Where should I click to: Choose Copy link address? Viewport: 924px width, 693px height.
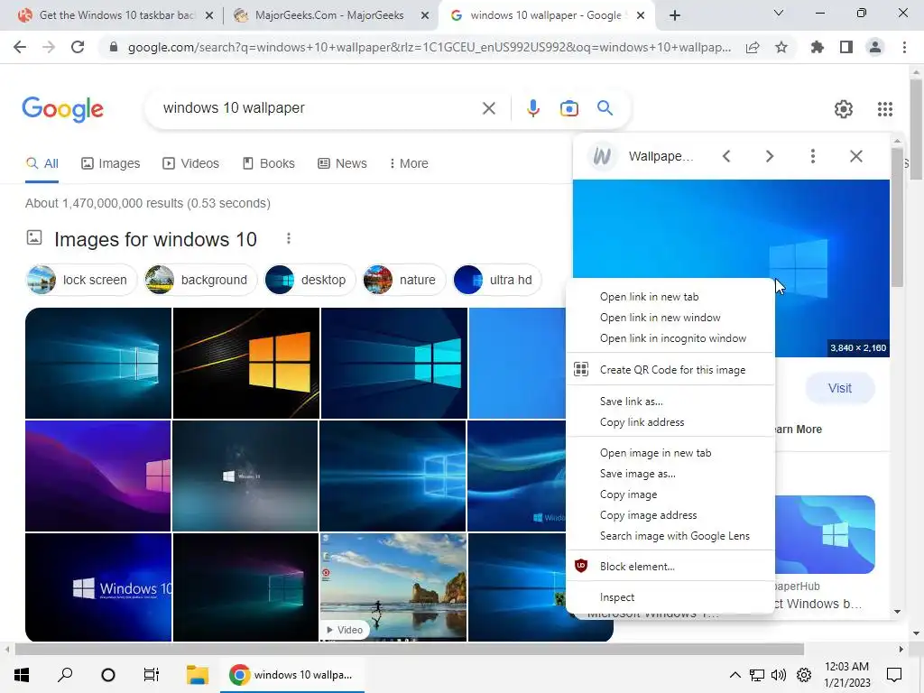click(x=670, y=422)
